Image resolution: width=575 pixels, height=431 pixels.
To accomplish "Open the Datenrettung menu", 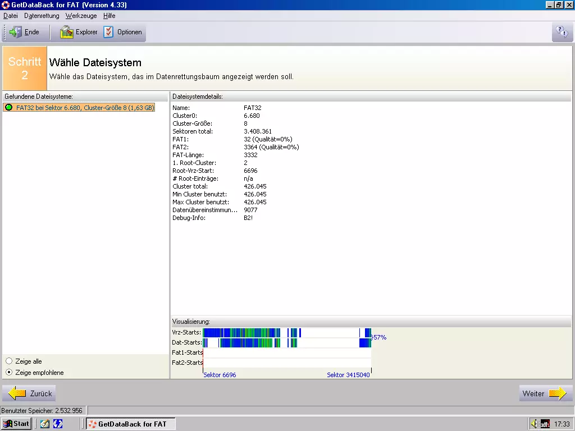I will point(42,16).
